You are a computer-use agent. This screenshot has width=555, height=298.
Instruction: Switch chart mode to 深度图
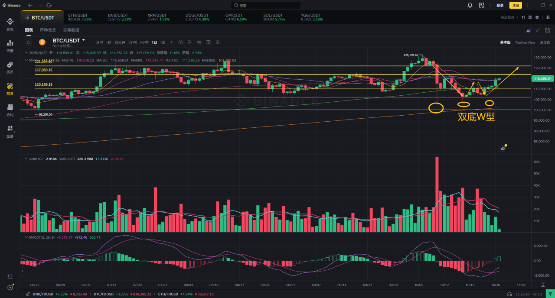[545, 42]
